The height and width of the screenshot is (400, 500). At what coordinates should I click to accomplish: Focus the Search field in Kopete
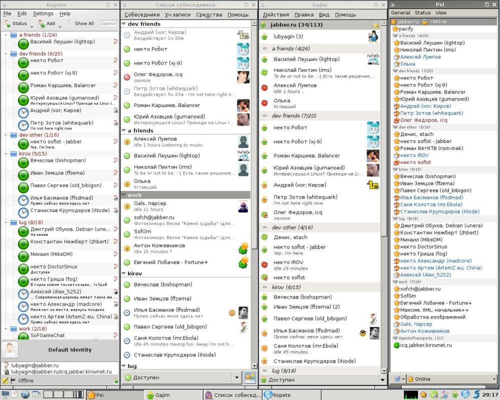(108, 23)
